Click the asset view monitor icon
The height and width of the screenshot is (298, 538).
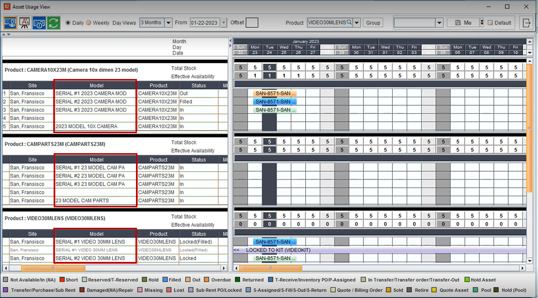click(x=10, y=23)
